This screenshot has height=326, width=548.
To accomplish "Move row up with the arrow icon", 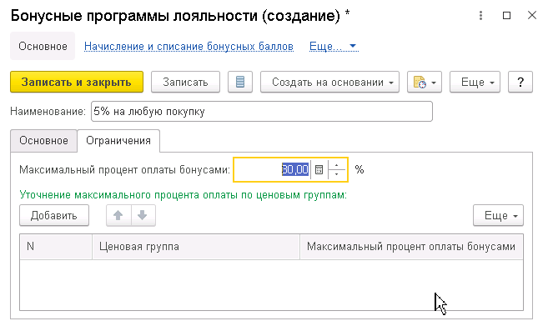I will pos(118,216).
